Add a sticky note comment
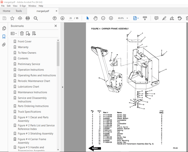The image size is (188, 152). click(x=156, y=18)
